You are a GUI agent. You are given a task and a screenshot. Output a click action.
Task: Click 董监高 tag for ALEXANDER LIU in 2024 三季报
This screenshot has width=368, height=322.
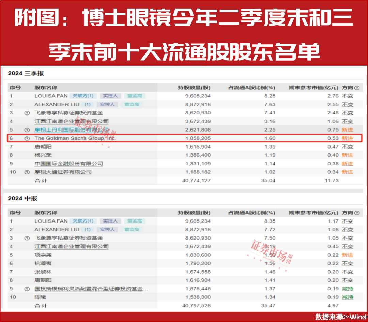pyautogui.click(x=132, y=105)
